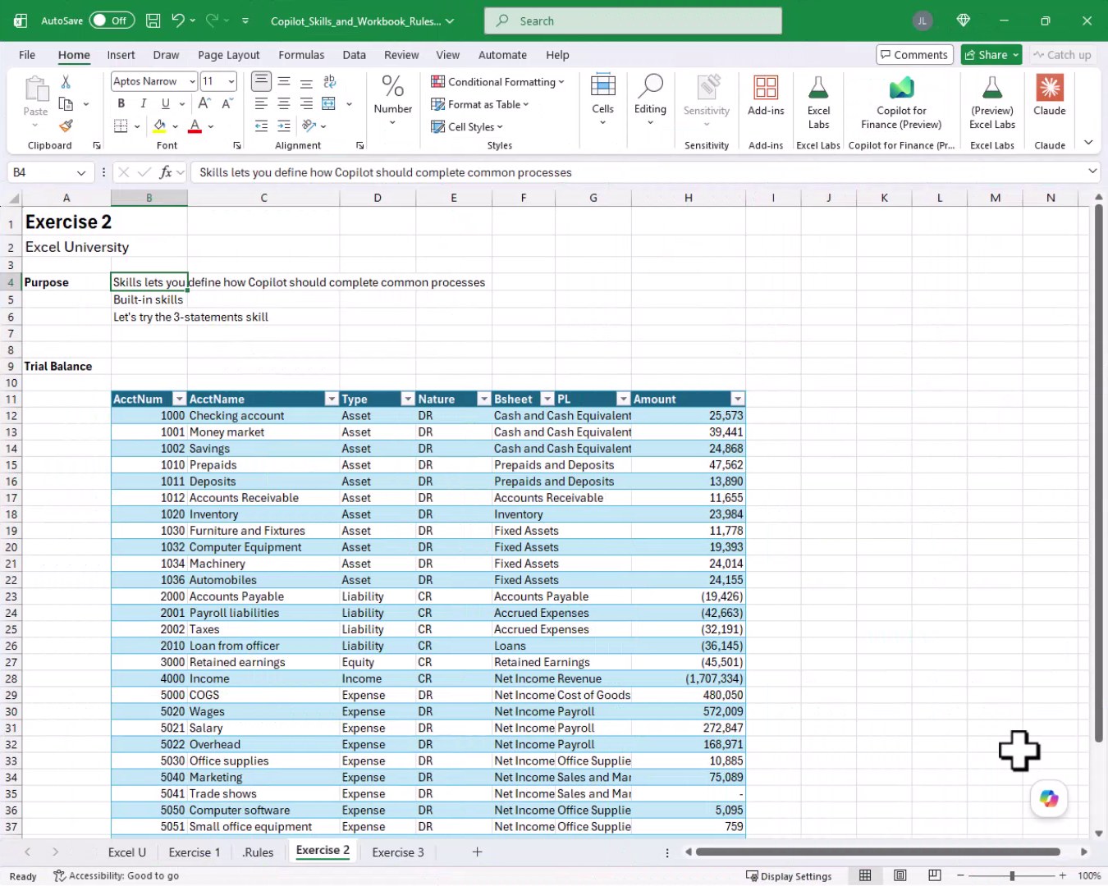
Task: Click the Cut scissors icon
Action: tap(66, 81)
